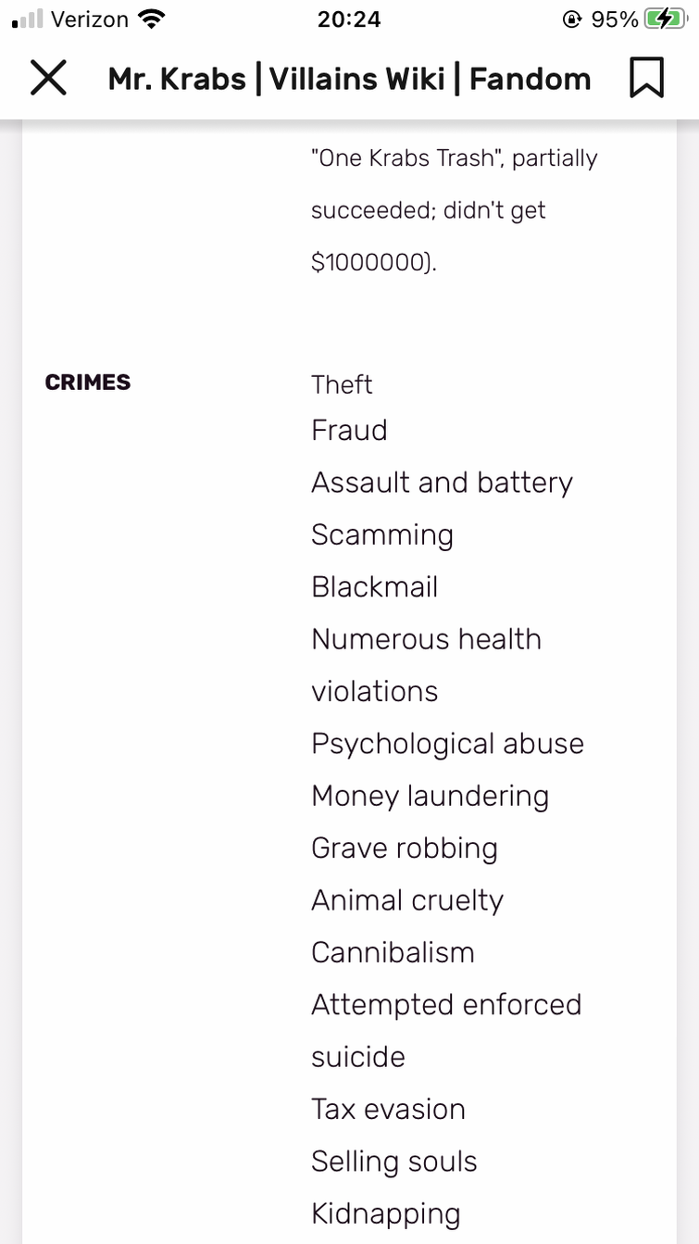Tap the Kidnapping entry
The height and width of the screenshot is (1244, 699).
click(385, 1214)
